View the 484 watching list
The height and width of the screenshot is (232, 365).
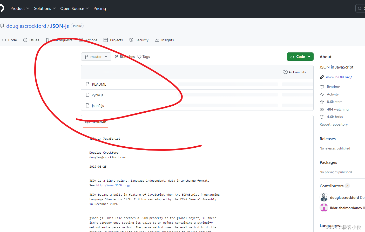(x=338, y=109)
